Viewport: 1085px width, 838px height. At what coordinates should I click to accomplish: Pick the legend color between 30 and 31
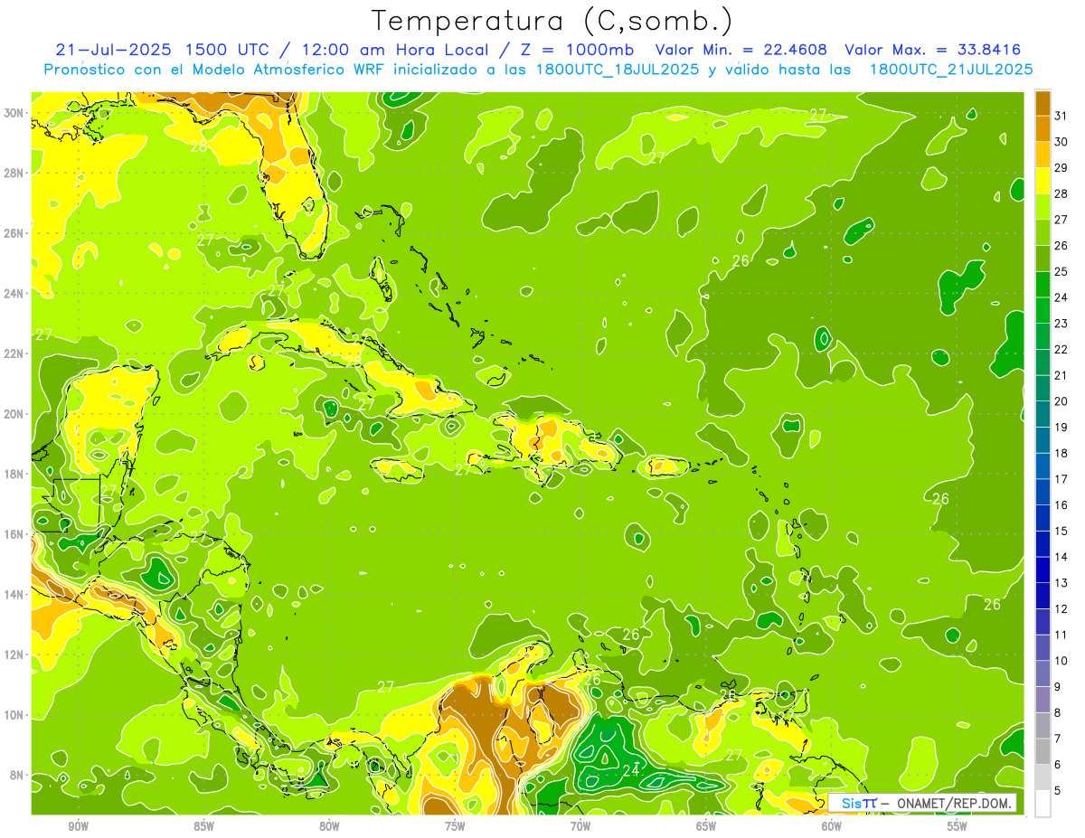pyautogui.click(x=1043, y=129)
